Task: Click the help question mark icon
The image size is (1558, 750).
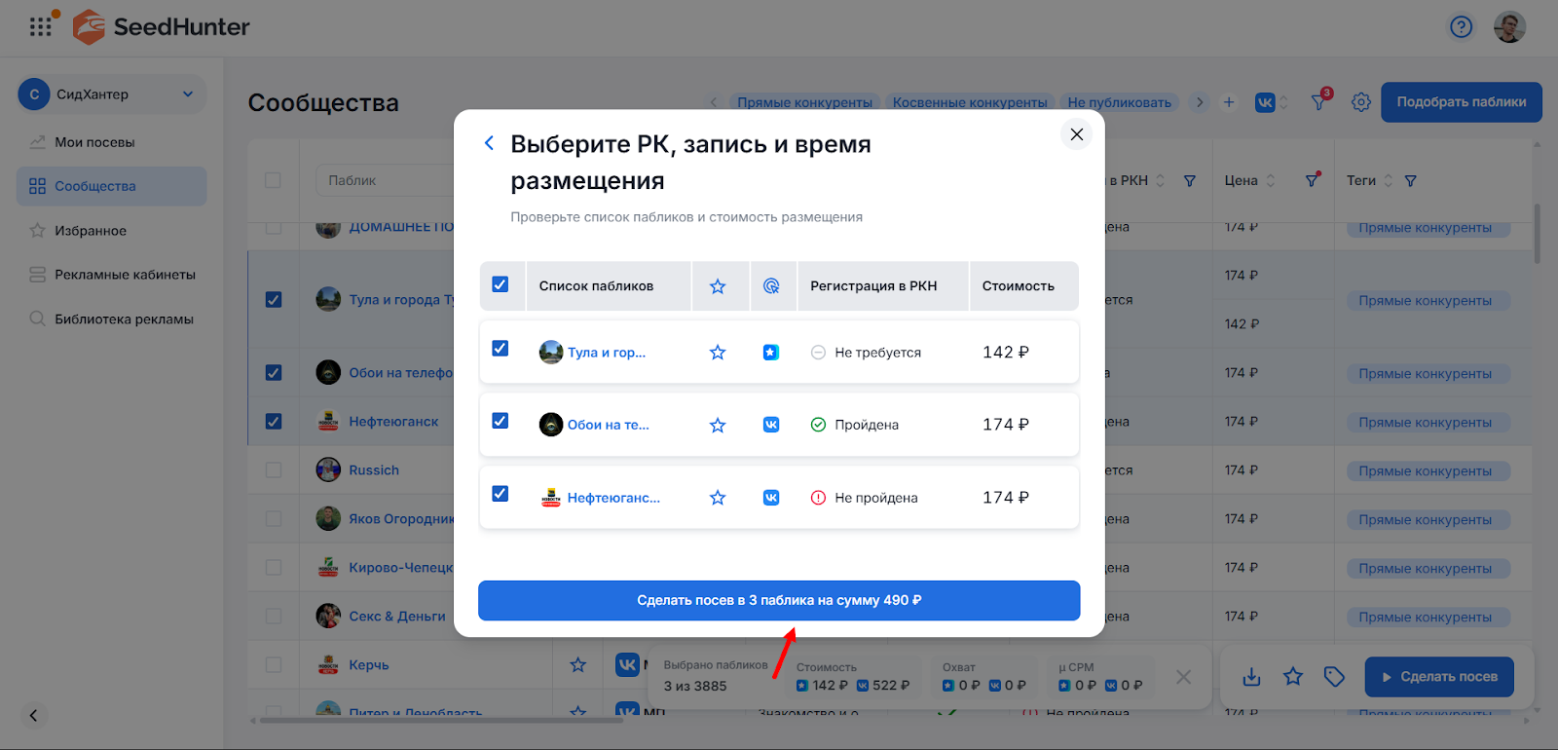Action: click(x=1461, y=27)
